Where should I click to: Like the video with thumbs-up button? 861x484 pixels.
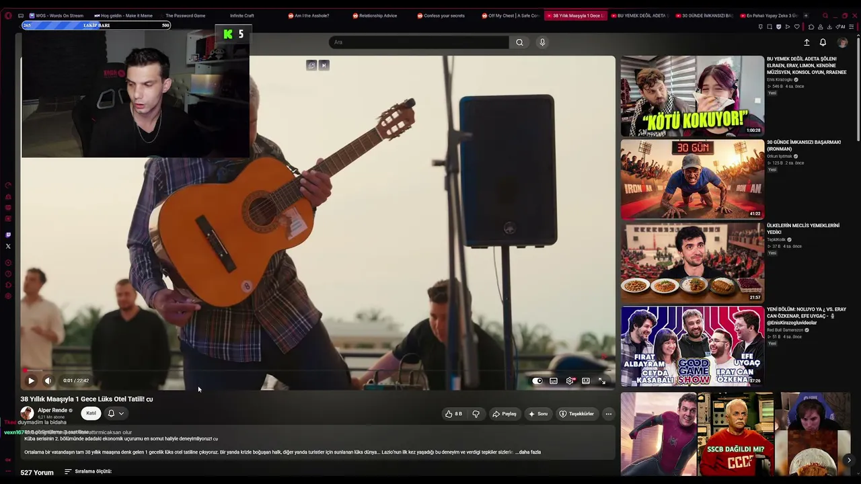click(x=454, y=413)
